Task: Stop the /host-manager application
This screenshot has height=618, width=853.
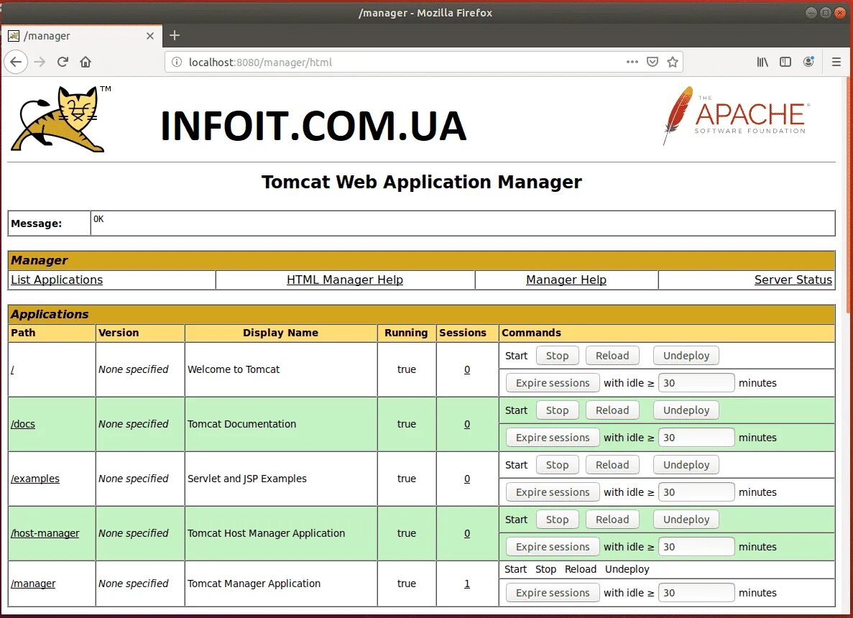Action: coord(558,520)
